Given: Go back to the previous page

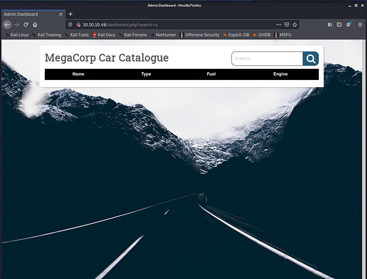Looking at the screenshot, I should coord(7,25).
